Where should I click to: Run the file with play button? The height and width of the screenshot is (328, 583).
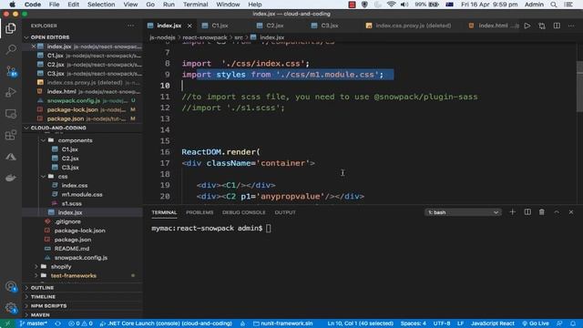click(527, 26)
